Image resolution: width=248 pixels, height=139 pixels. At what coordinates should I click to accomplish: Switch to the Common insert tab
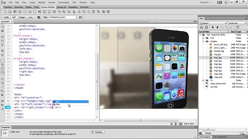tap(8, 7)
